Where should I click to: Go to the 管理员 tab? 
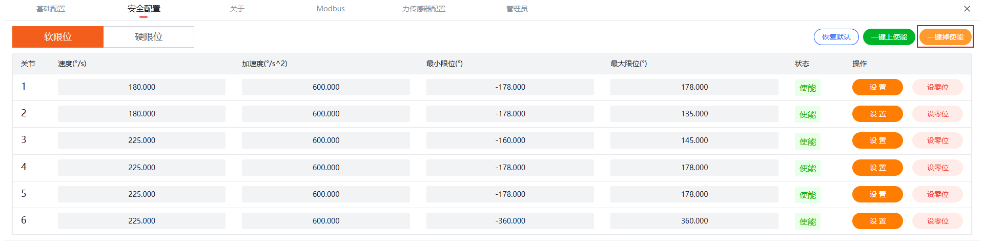(x=517, y=9)
